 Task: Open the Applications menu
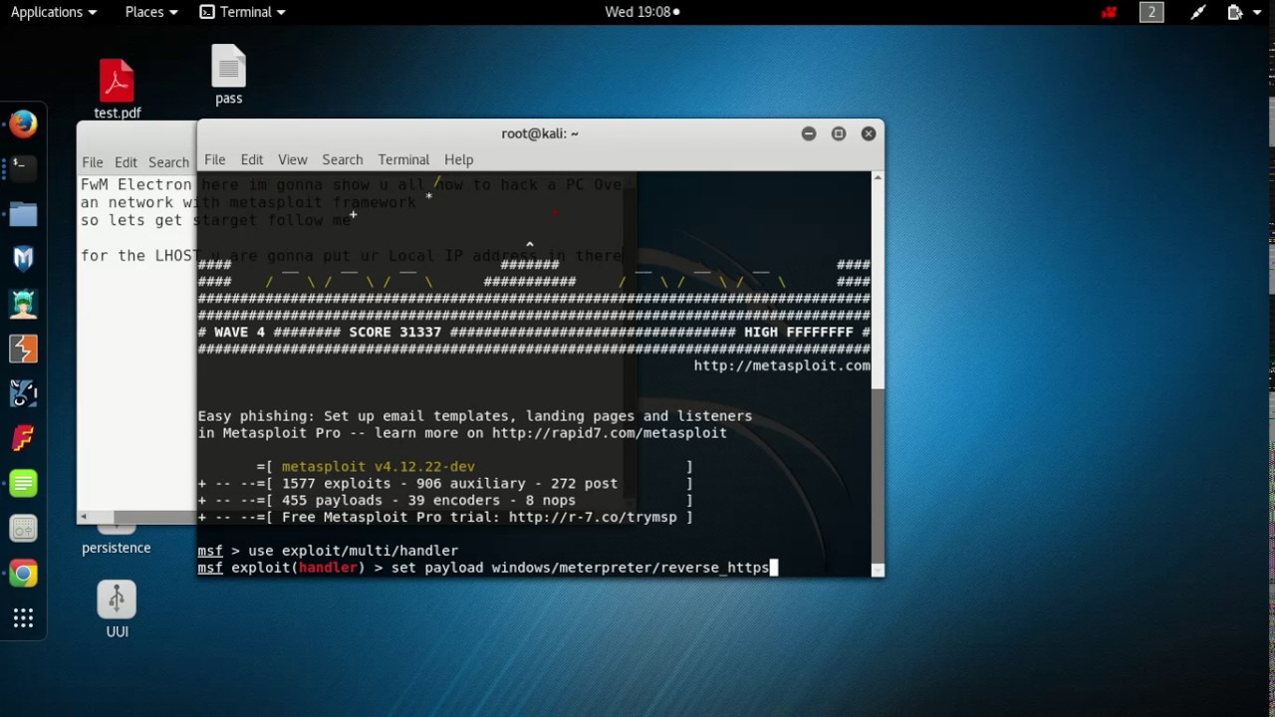[54, 12]
